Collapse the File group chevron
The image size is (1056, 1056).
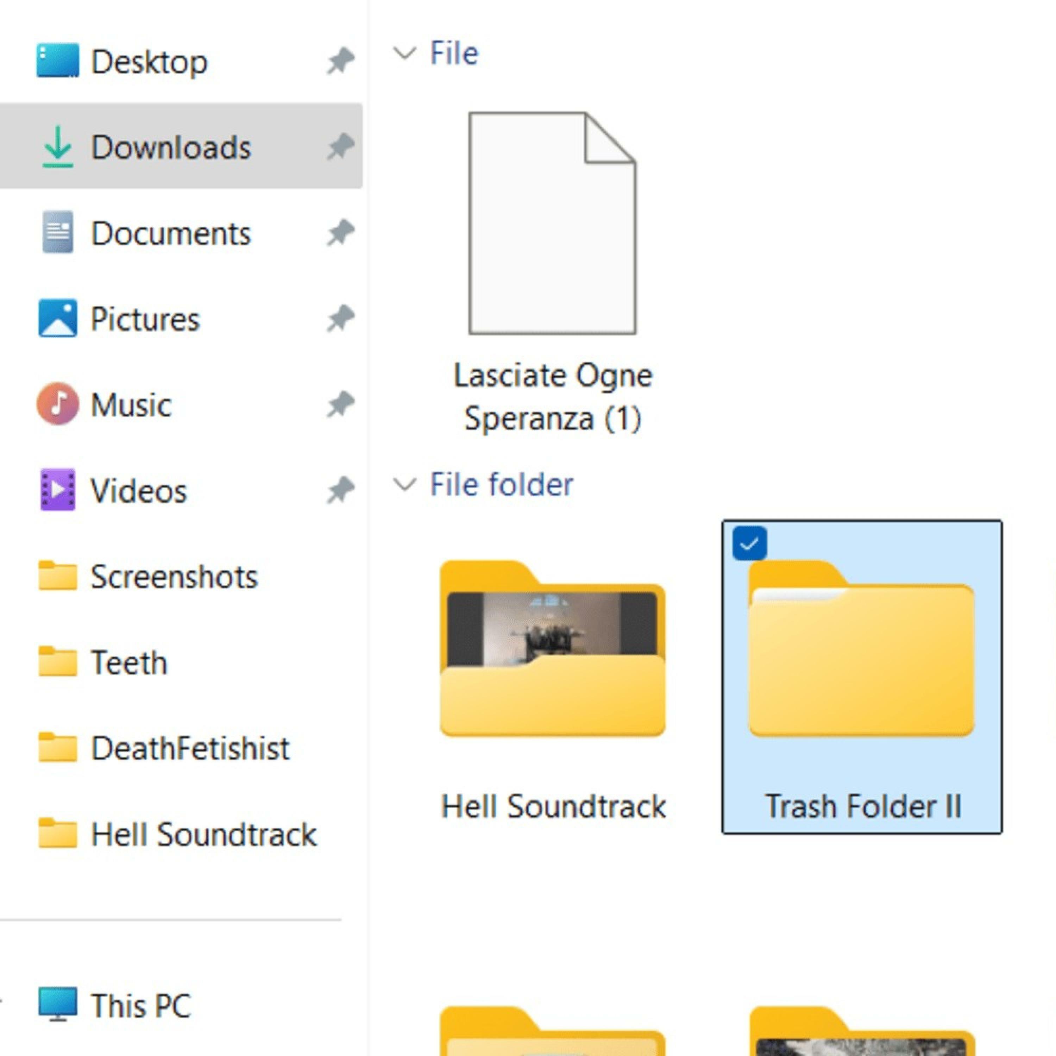pos(404,54)
